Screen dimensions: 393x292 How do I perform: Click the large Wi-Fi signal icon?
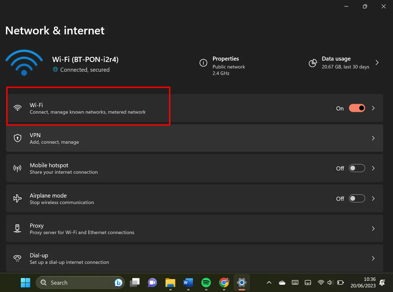(24, 63)
